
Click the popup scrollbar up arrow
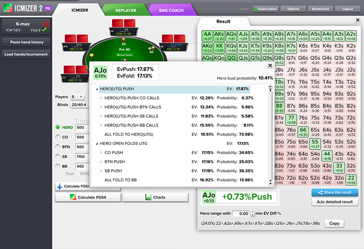[x=270, y=86]
